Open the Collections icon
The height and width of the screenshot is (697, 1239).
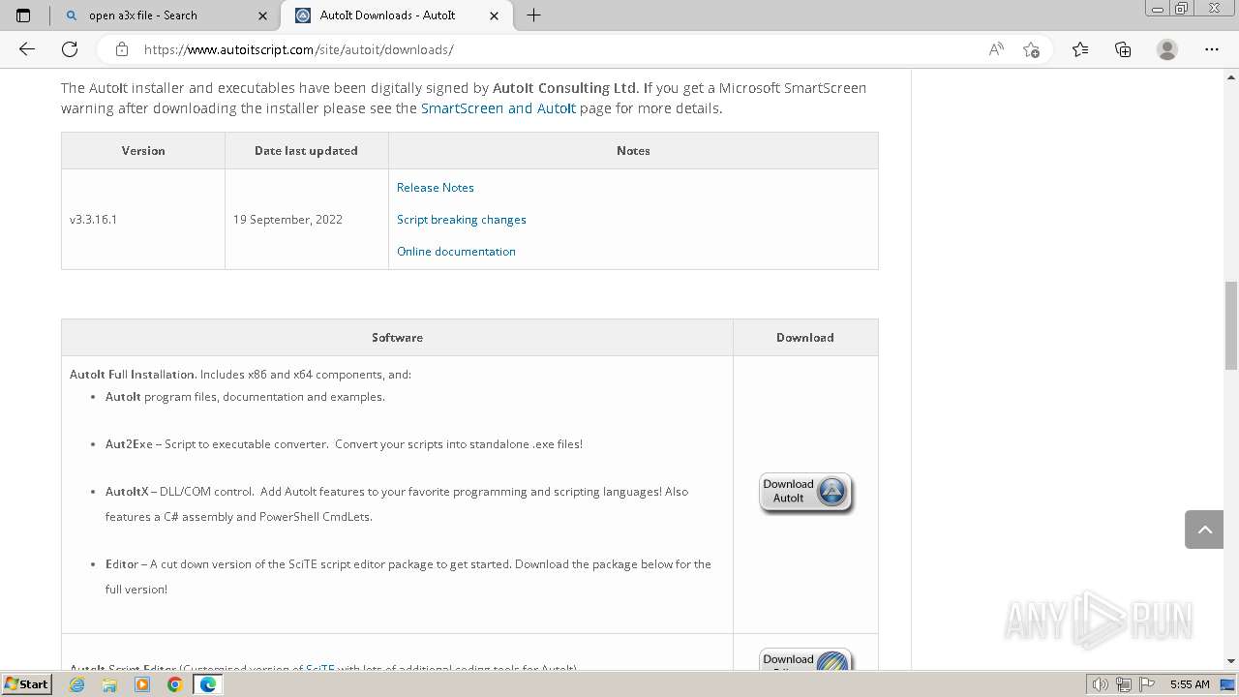[x=1123, y=49]
